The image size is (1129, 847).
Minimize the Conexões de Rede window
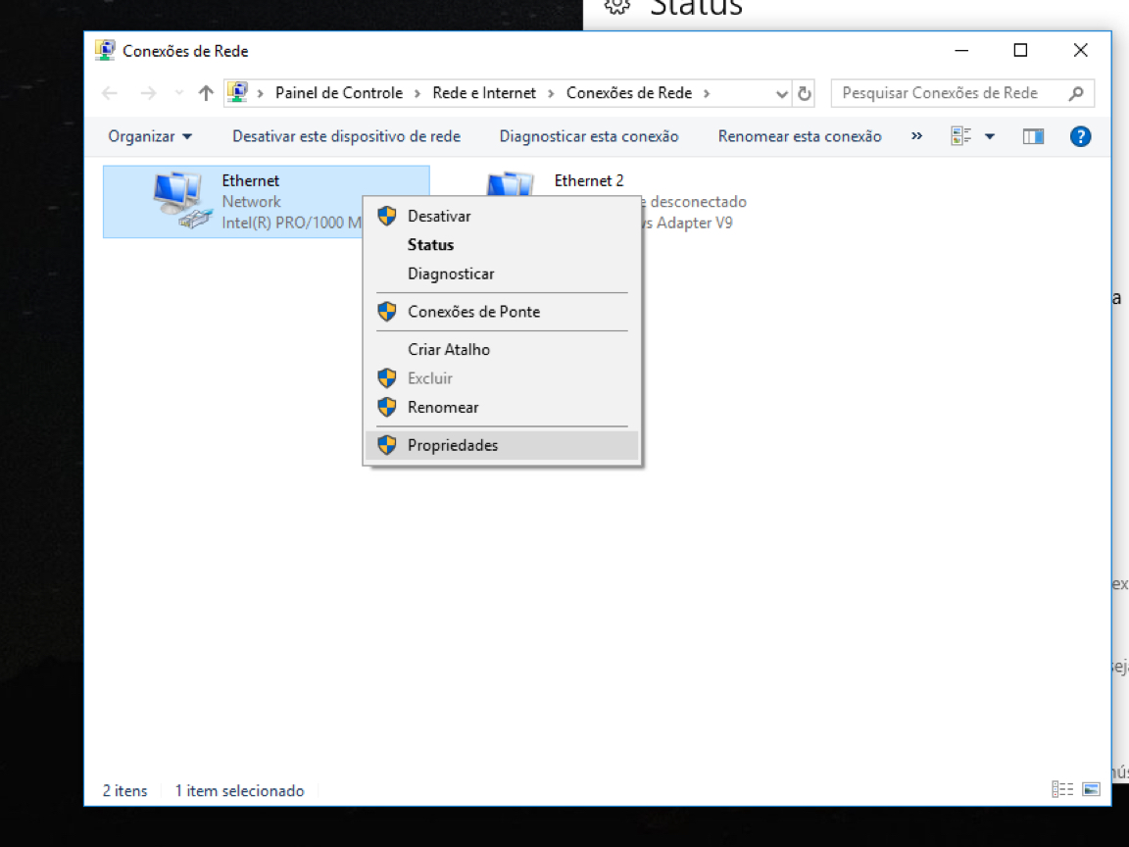961,50
